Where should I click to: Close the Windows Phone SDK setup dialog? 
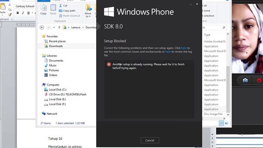[x=197, y=4]
